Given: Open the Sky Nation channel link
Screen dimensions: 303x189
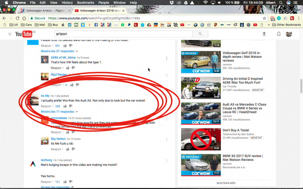Looking at the screenshot, I should coord(58,139).
